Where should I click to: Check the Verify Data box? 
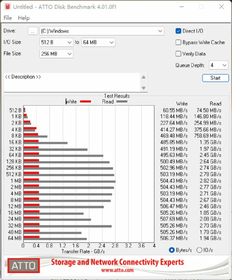[178, 54]
